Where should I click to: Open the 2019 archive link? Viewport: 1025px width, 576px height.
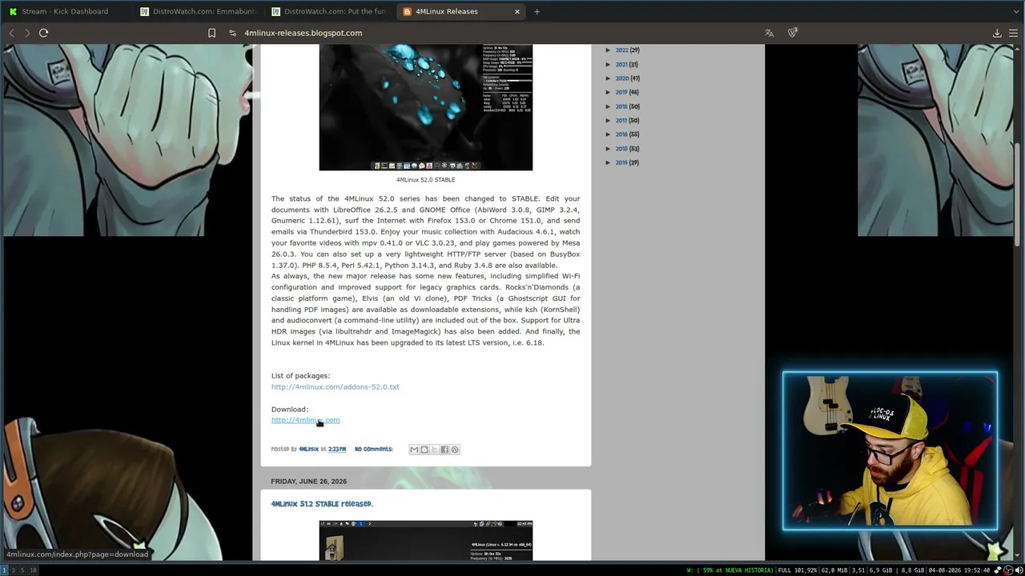[621, 93]
